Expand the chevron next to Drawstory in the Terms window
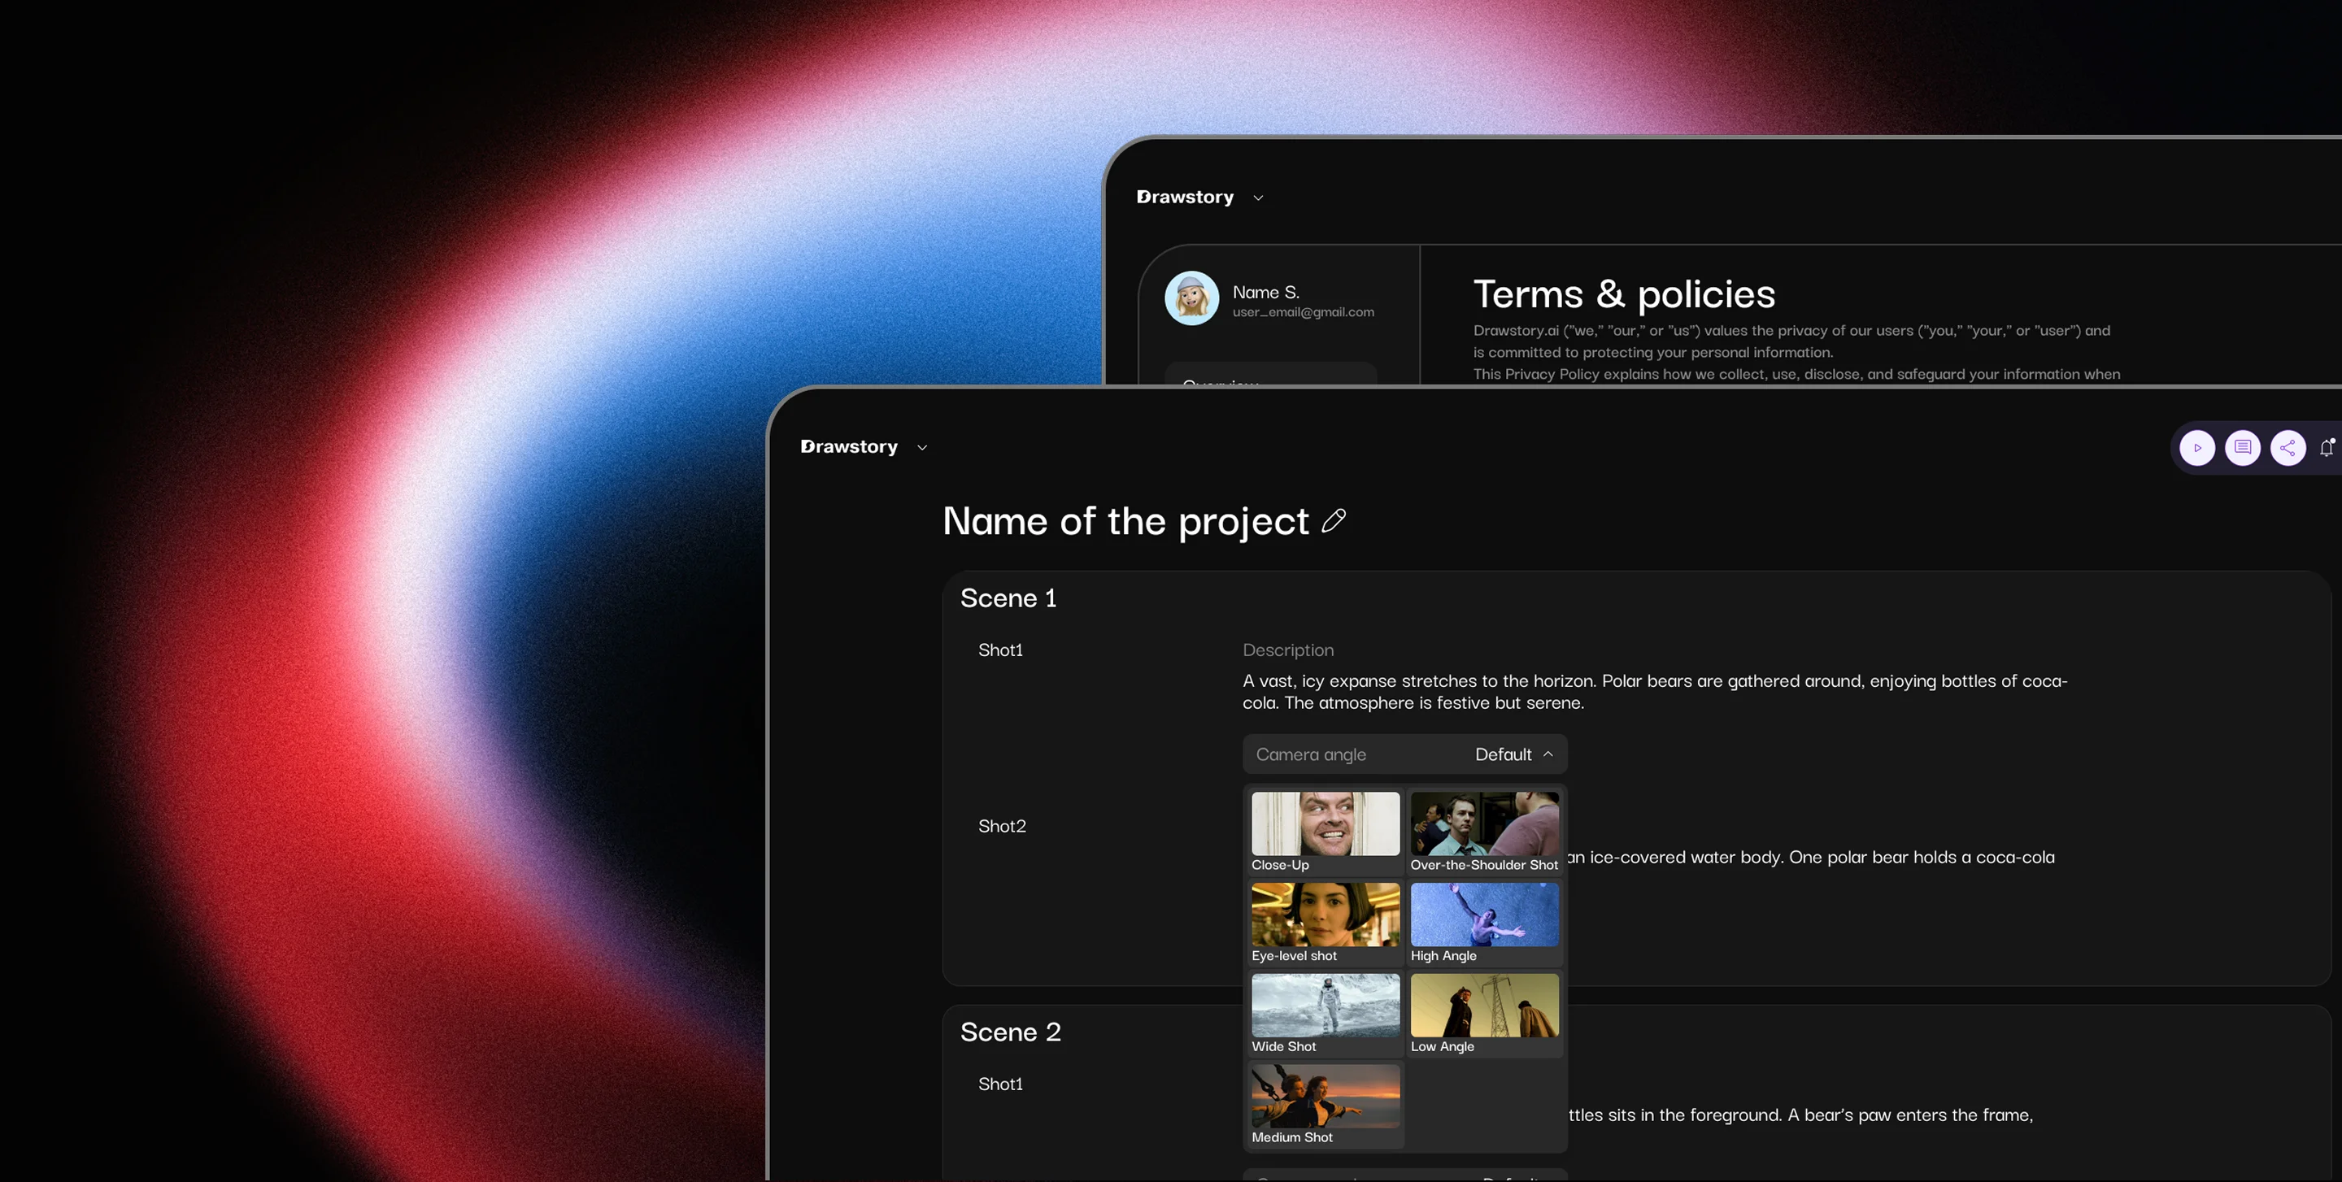 [x=1258, y=198]
